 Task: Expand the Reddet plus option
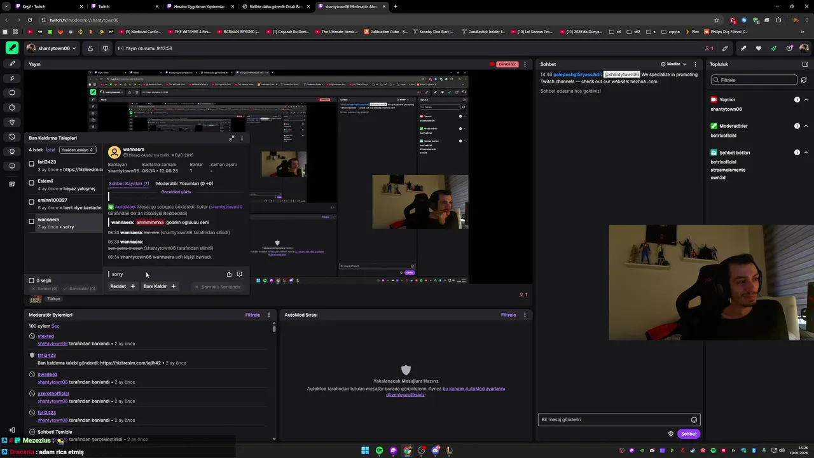[x=132, y=286]
